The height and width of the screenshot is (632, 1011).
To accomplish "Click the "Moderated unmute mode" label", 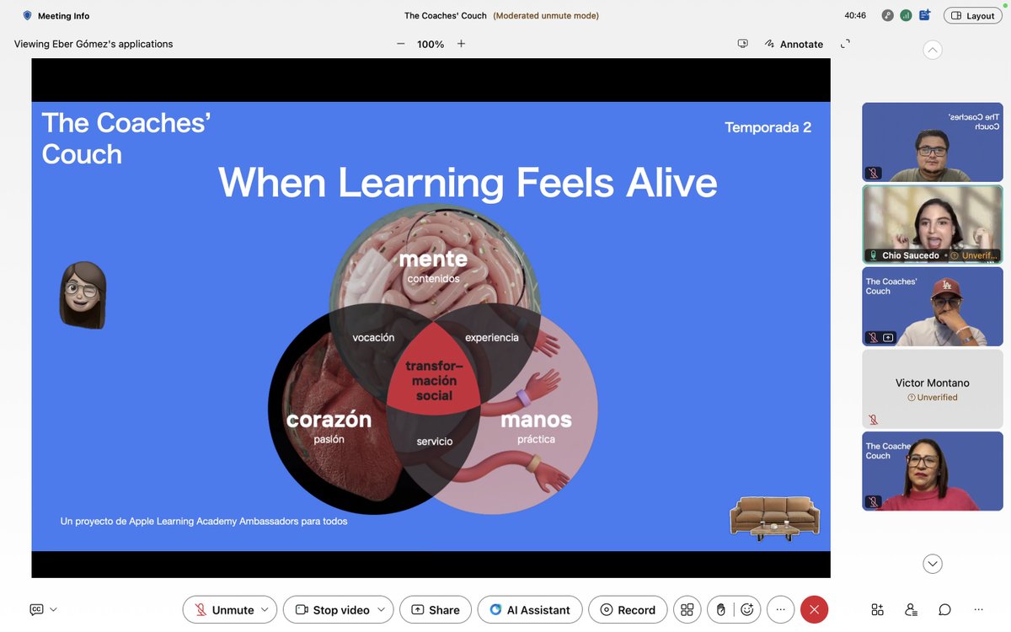I will (546, 15).
